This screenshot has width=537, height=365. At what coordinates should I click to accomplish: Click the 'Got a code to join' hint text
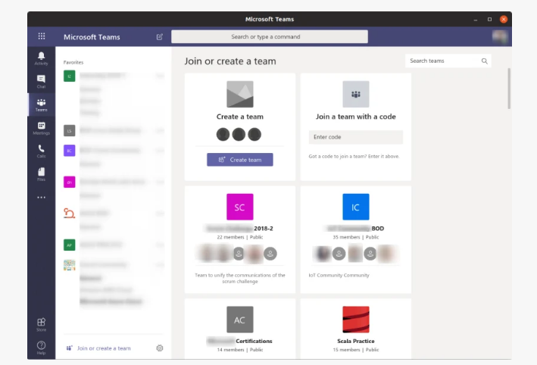(x=354, y=156)
